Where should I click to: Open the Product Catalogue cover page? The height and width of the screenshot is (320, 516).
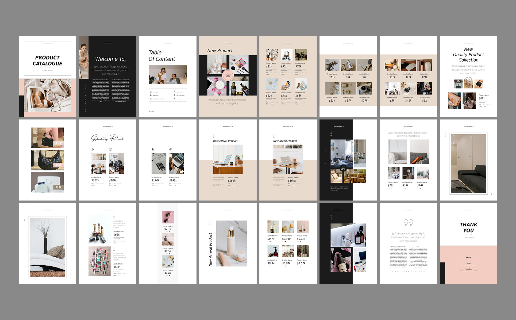pyautogui.click(x=47, y=77)
